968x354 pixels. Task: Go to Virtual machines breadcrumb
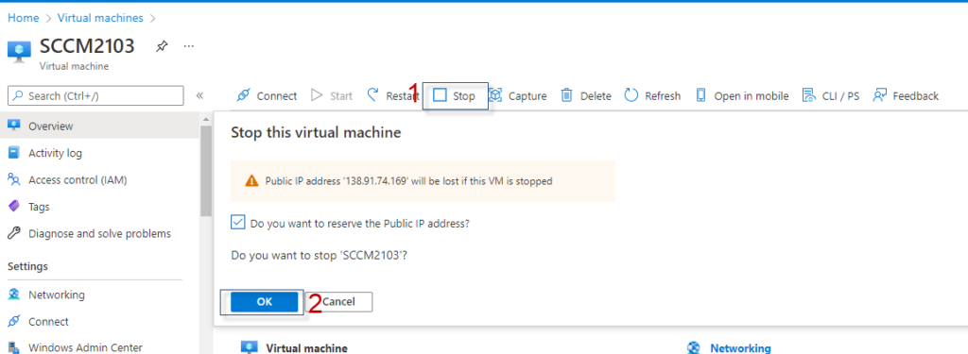click(100, 18)
